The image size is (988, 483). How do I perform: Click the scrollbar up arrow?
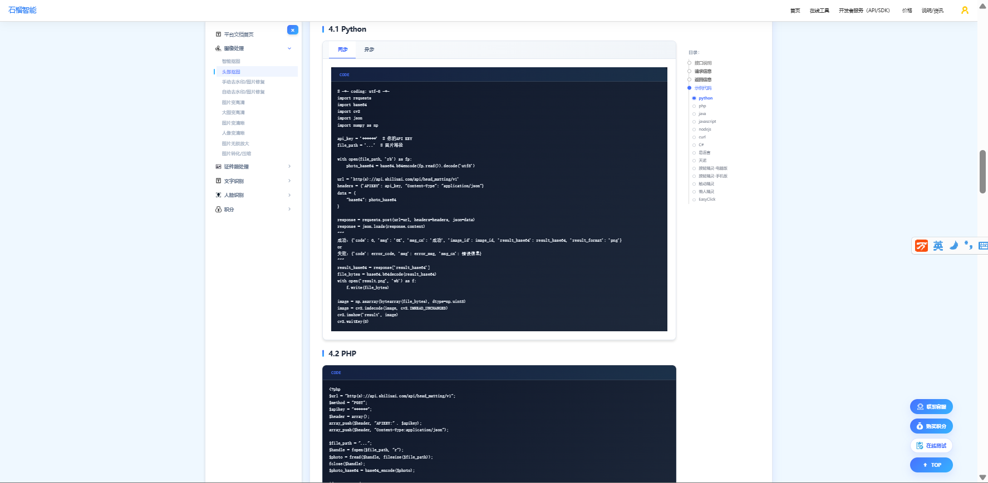(x=982, y=6)
